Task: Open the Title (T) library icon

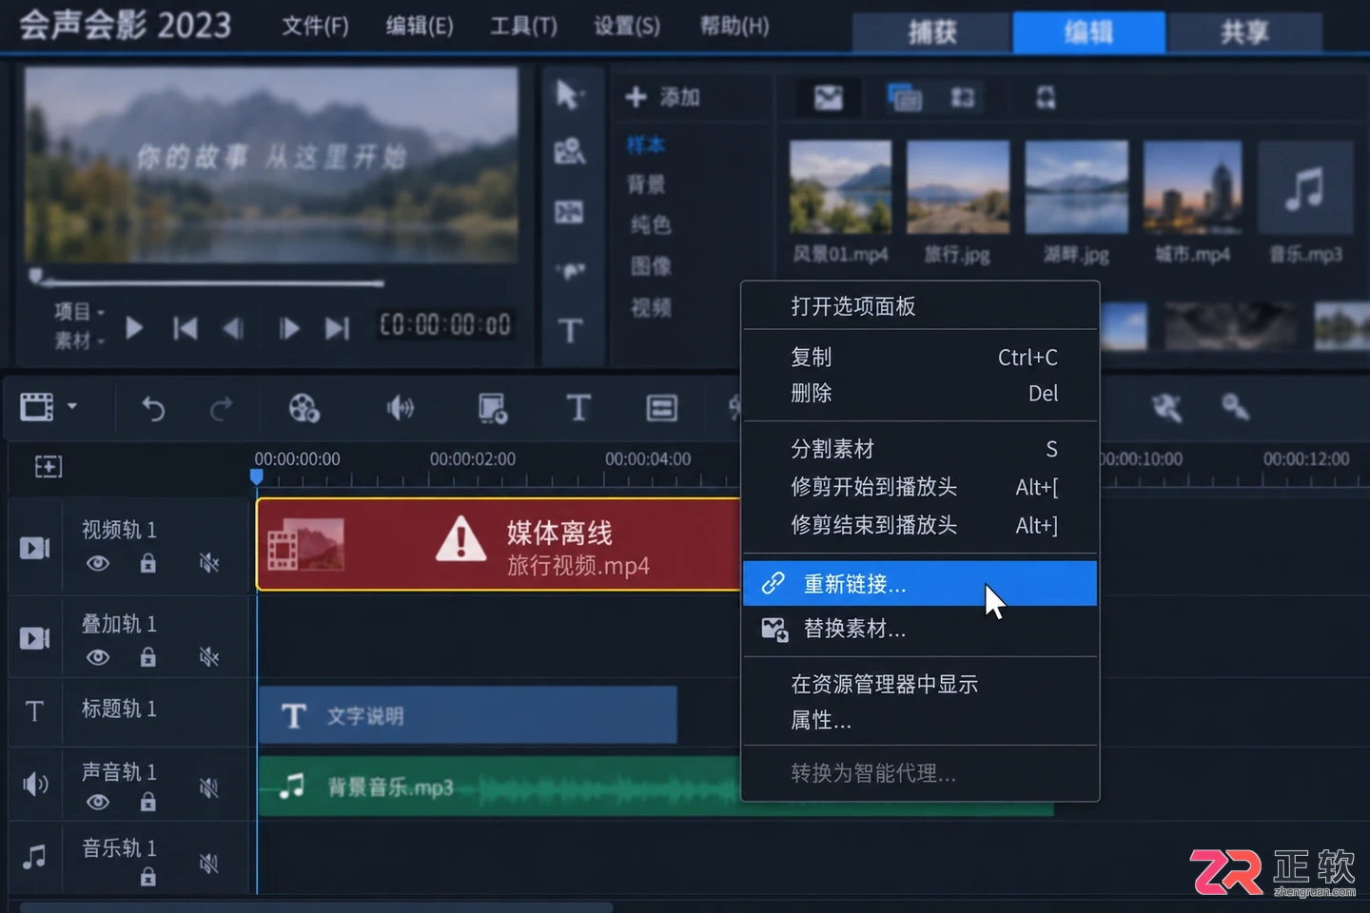Action: pyautogui.click(x=570, y=330)
